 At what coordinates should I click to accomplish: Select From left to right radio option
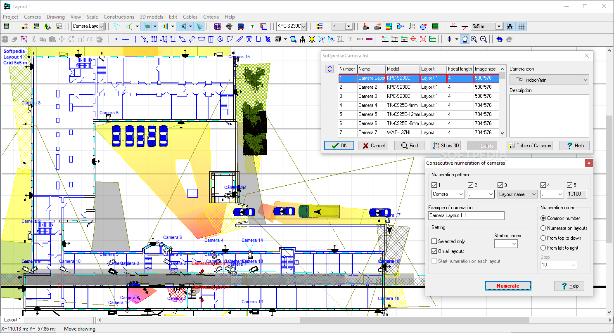(x=543, y=248)
